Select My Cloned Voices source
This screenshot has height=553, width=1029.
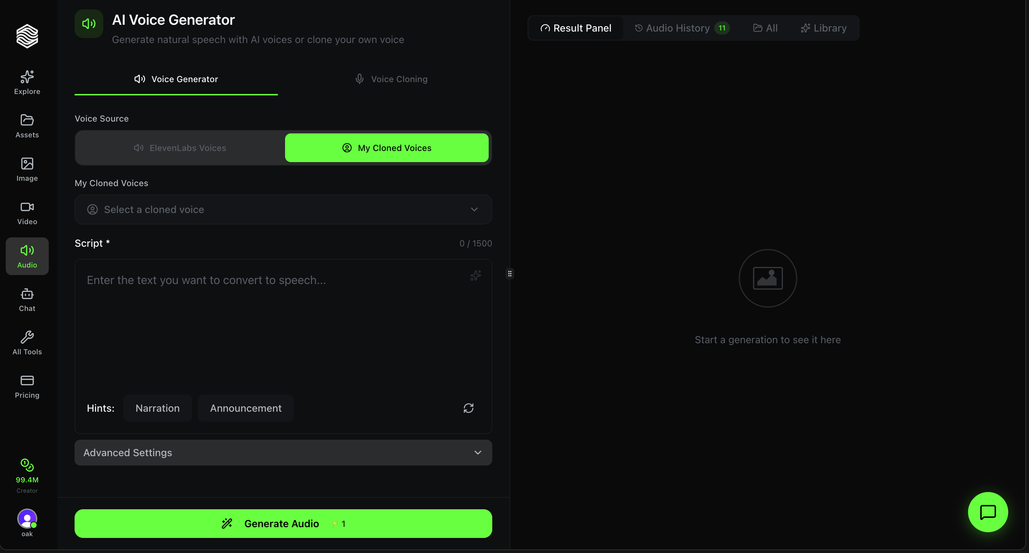pyautogui.click(x=386, y=148)
